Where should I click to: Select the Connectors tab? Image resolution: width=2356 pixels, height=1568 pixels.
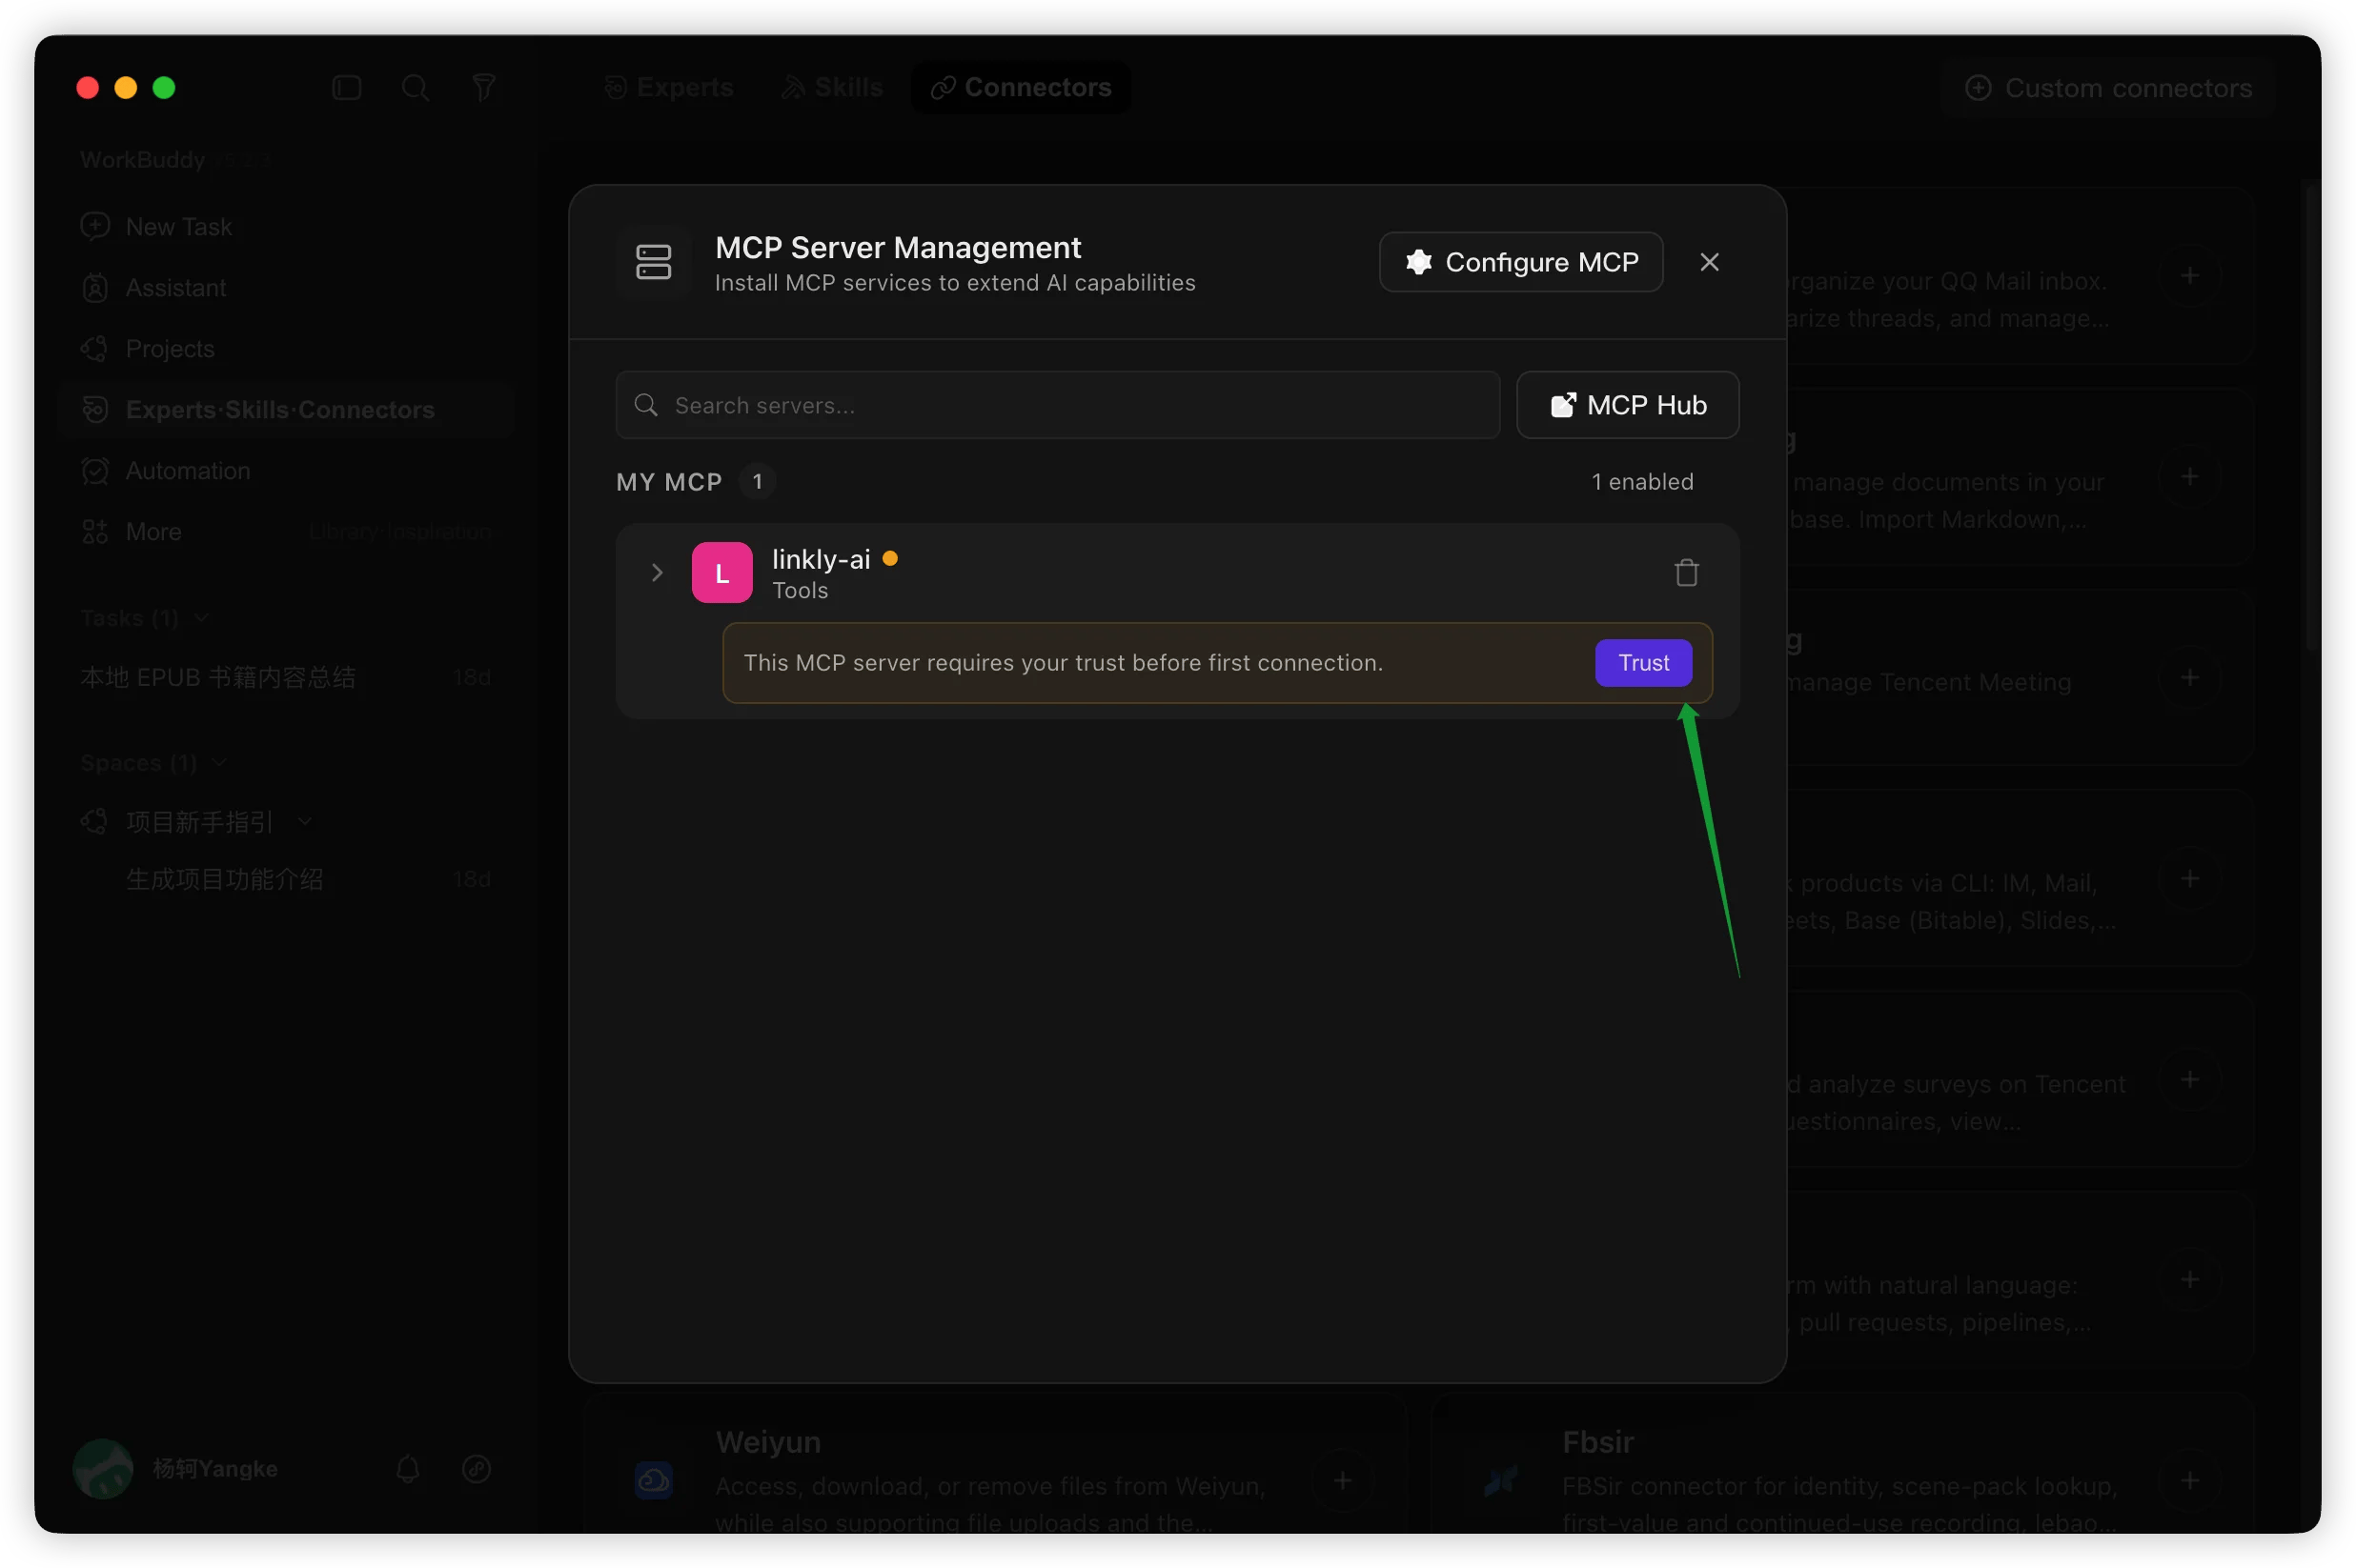tap(1022, 88)
